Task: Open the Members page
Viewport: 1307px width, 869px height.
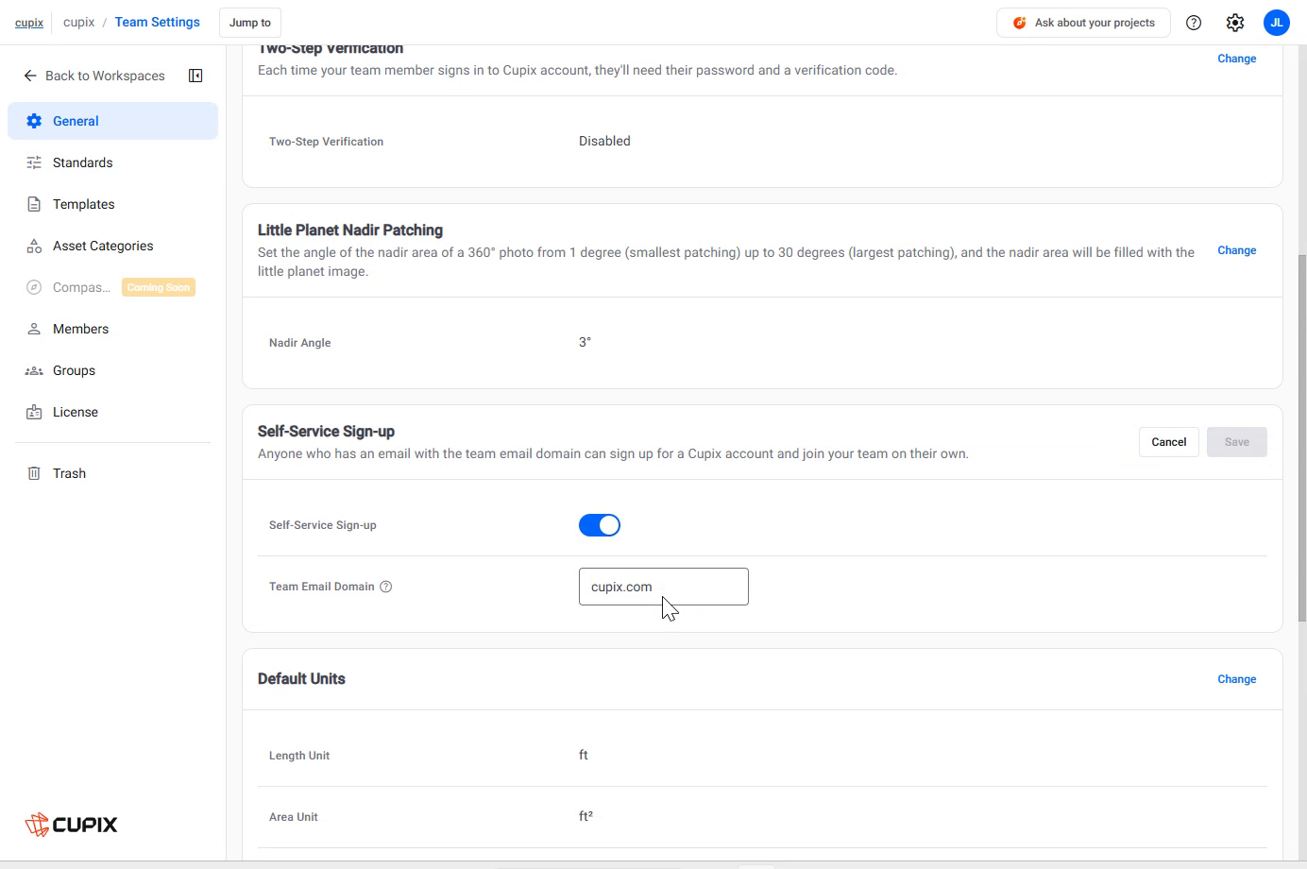Action: tap(112, 329)
